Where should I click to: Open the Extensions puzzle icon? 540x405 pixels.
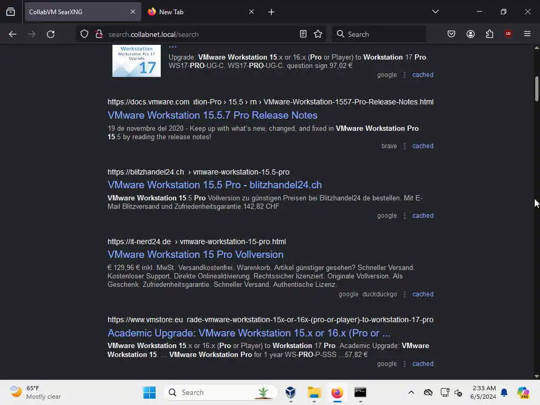click(x=489, y=34)
